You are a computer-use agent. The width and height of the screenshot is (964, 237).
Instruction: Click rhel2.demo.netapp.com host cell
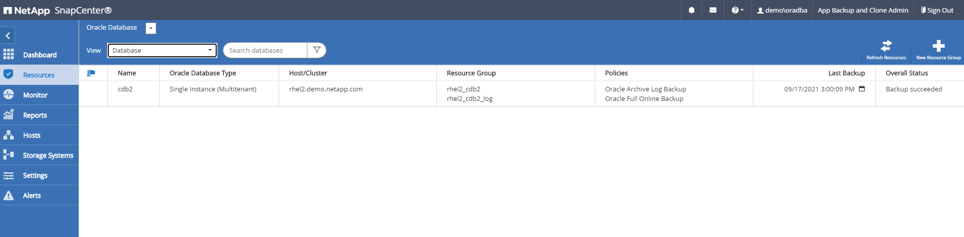(326, 89)
